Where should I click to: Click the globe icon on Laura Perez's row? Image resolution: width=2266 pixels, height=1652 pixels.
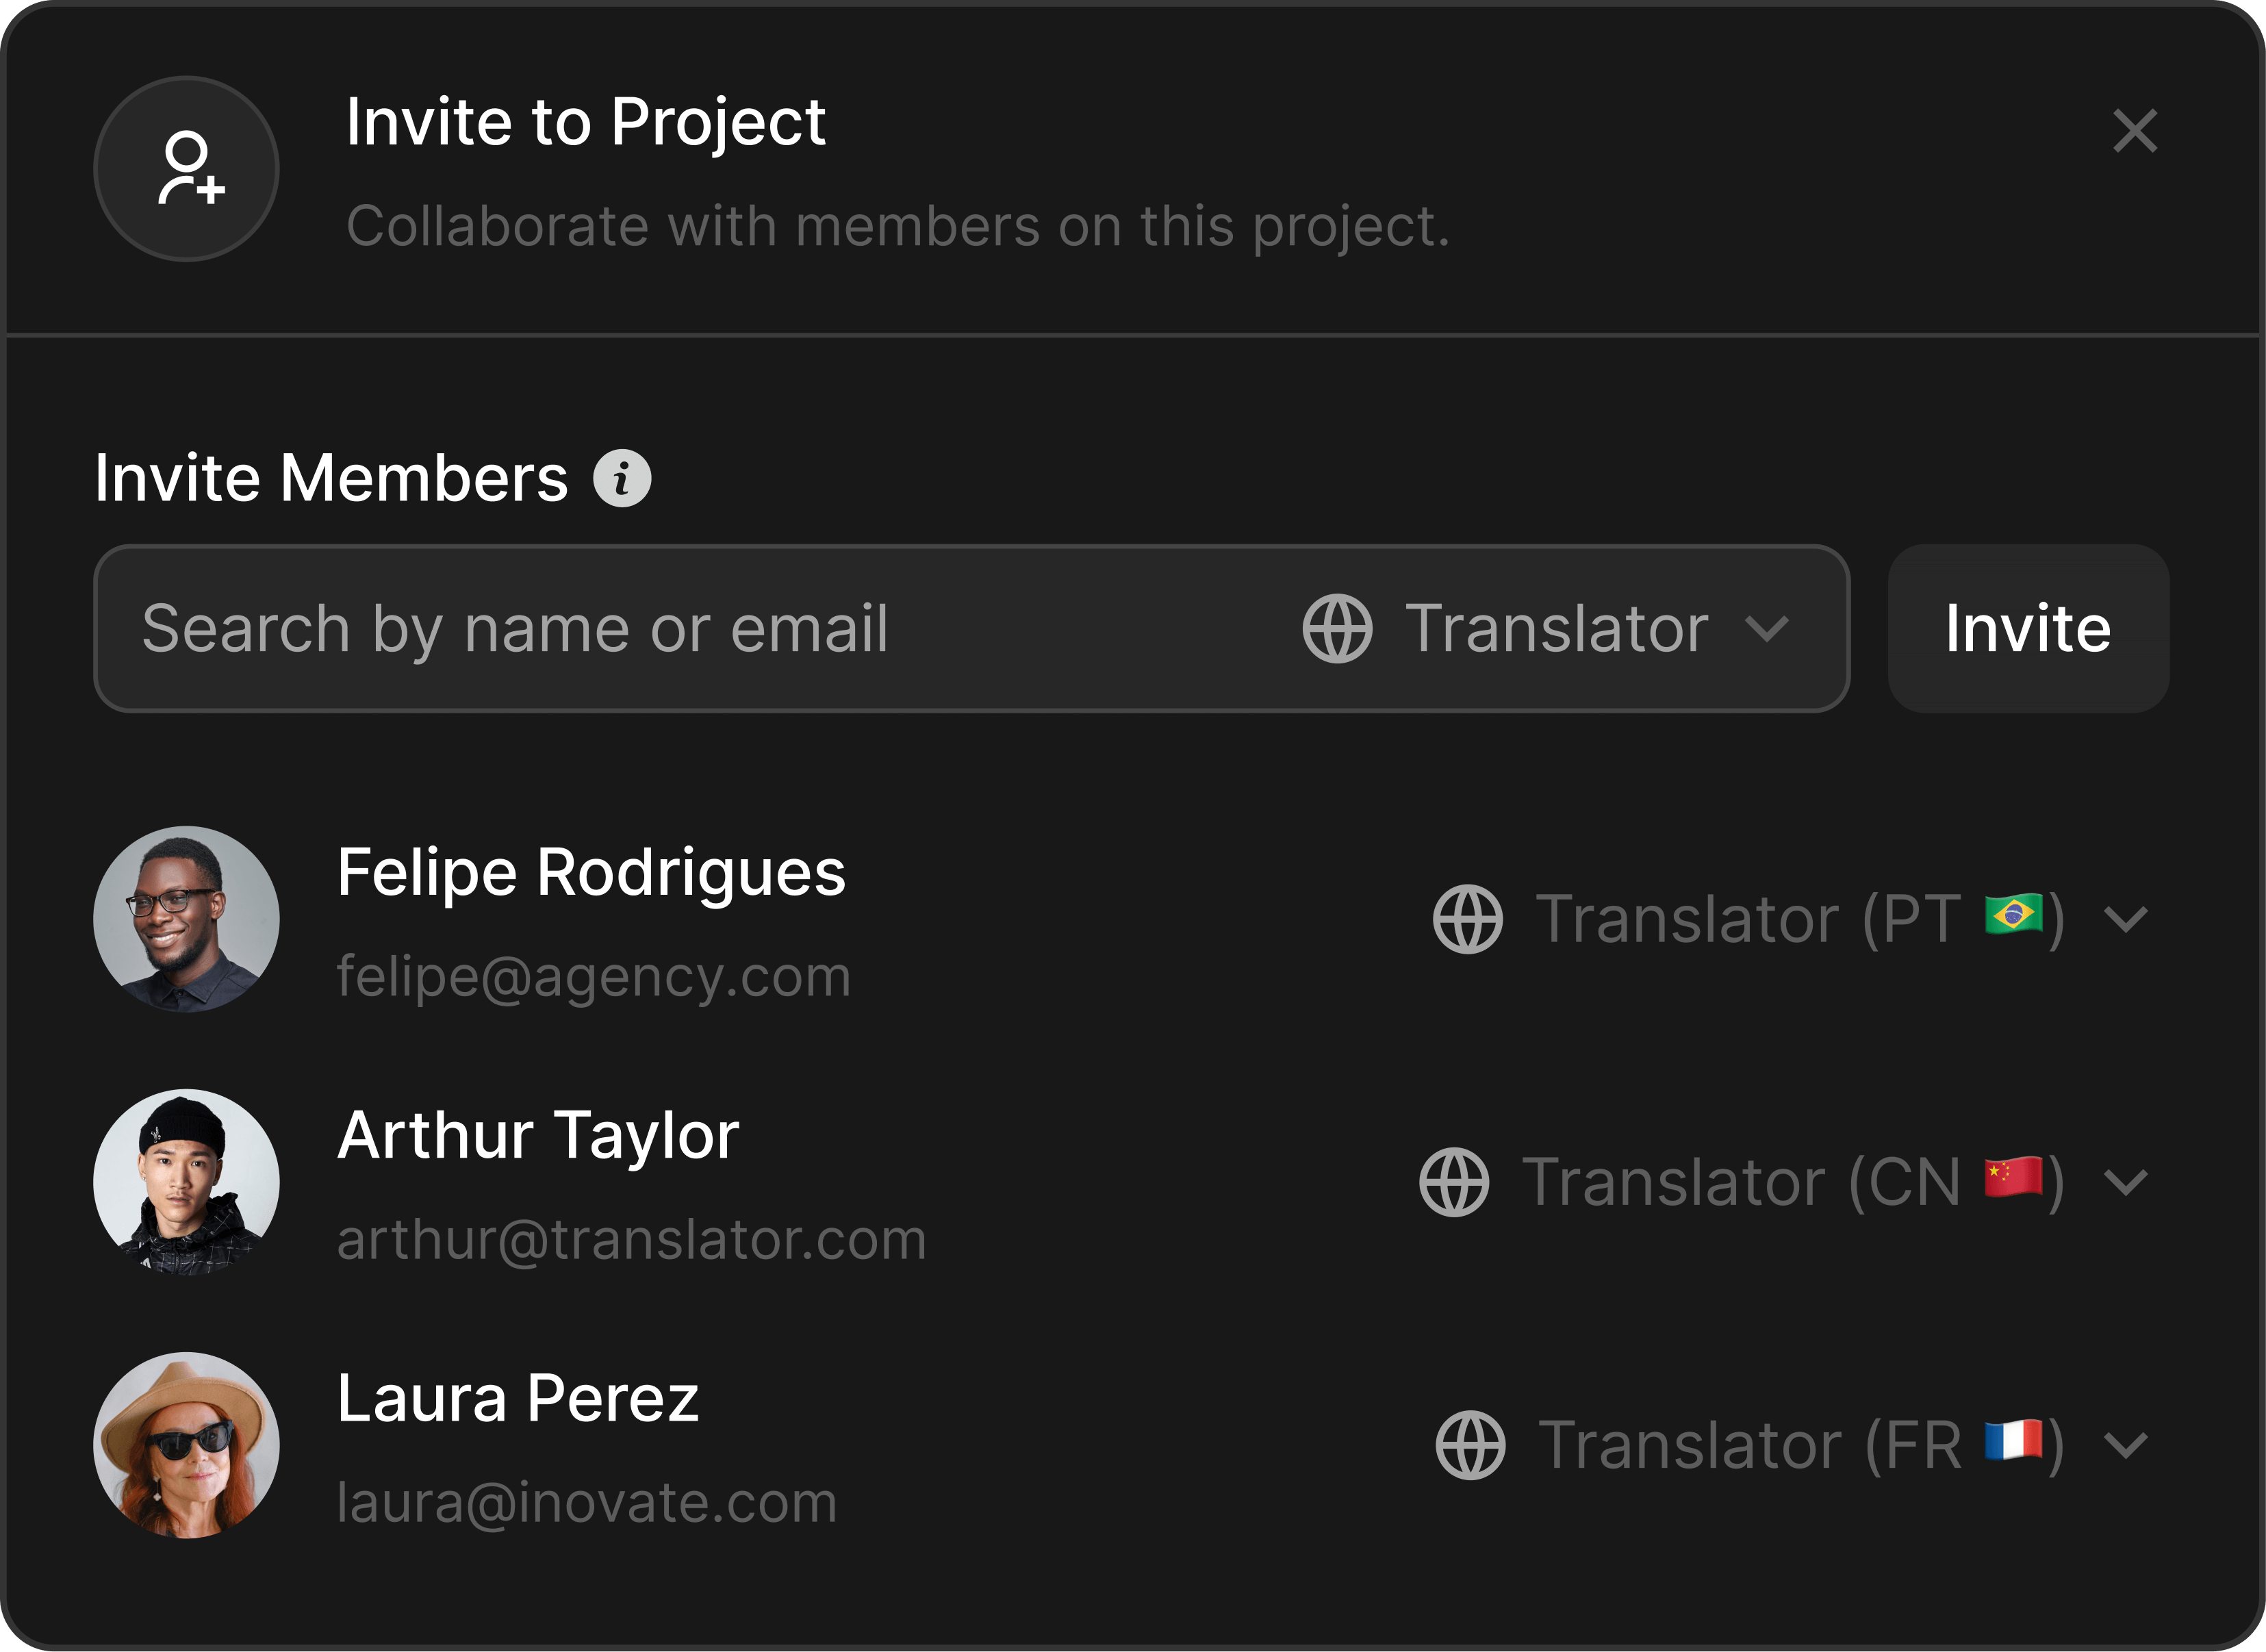1470,1445
